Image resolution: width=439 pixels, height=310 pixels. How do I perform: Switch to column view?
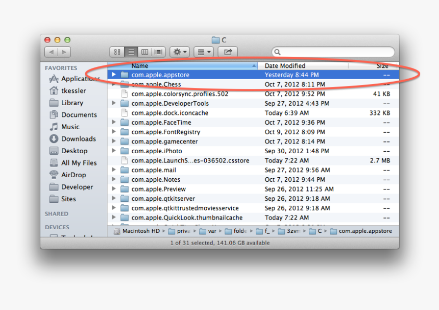pos(145,52)
